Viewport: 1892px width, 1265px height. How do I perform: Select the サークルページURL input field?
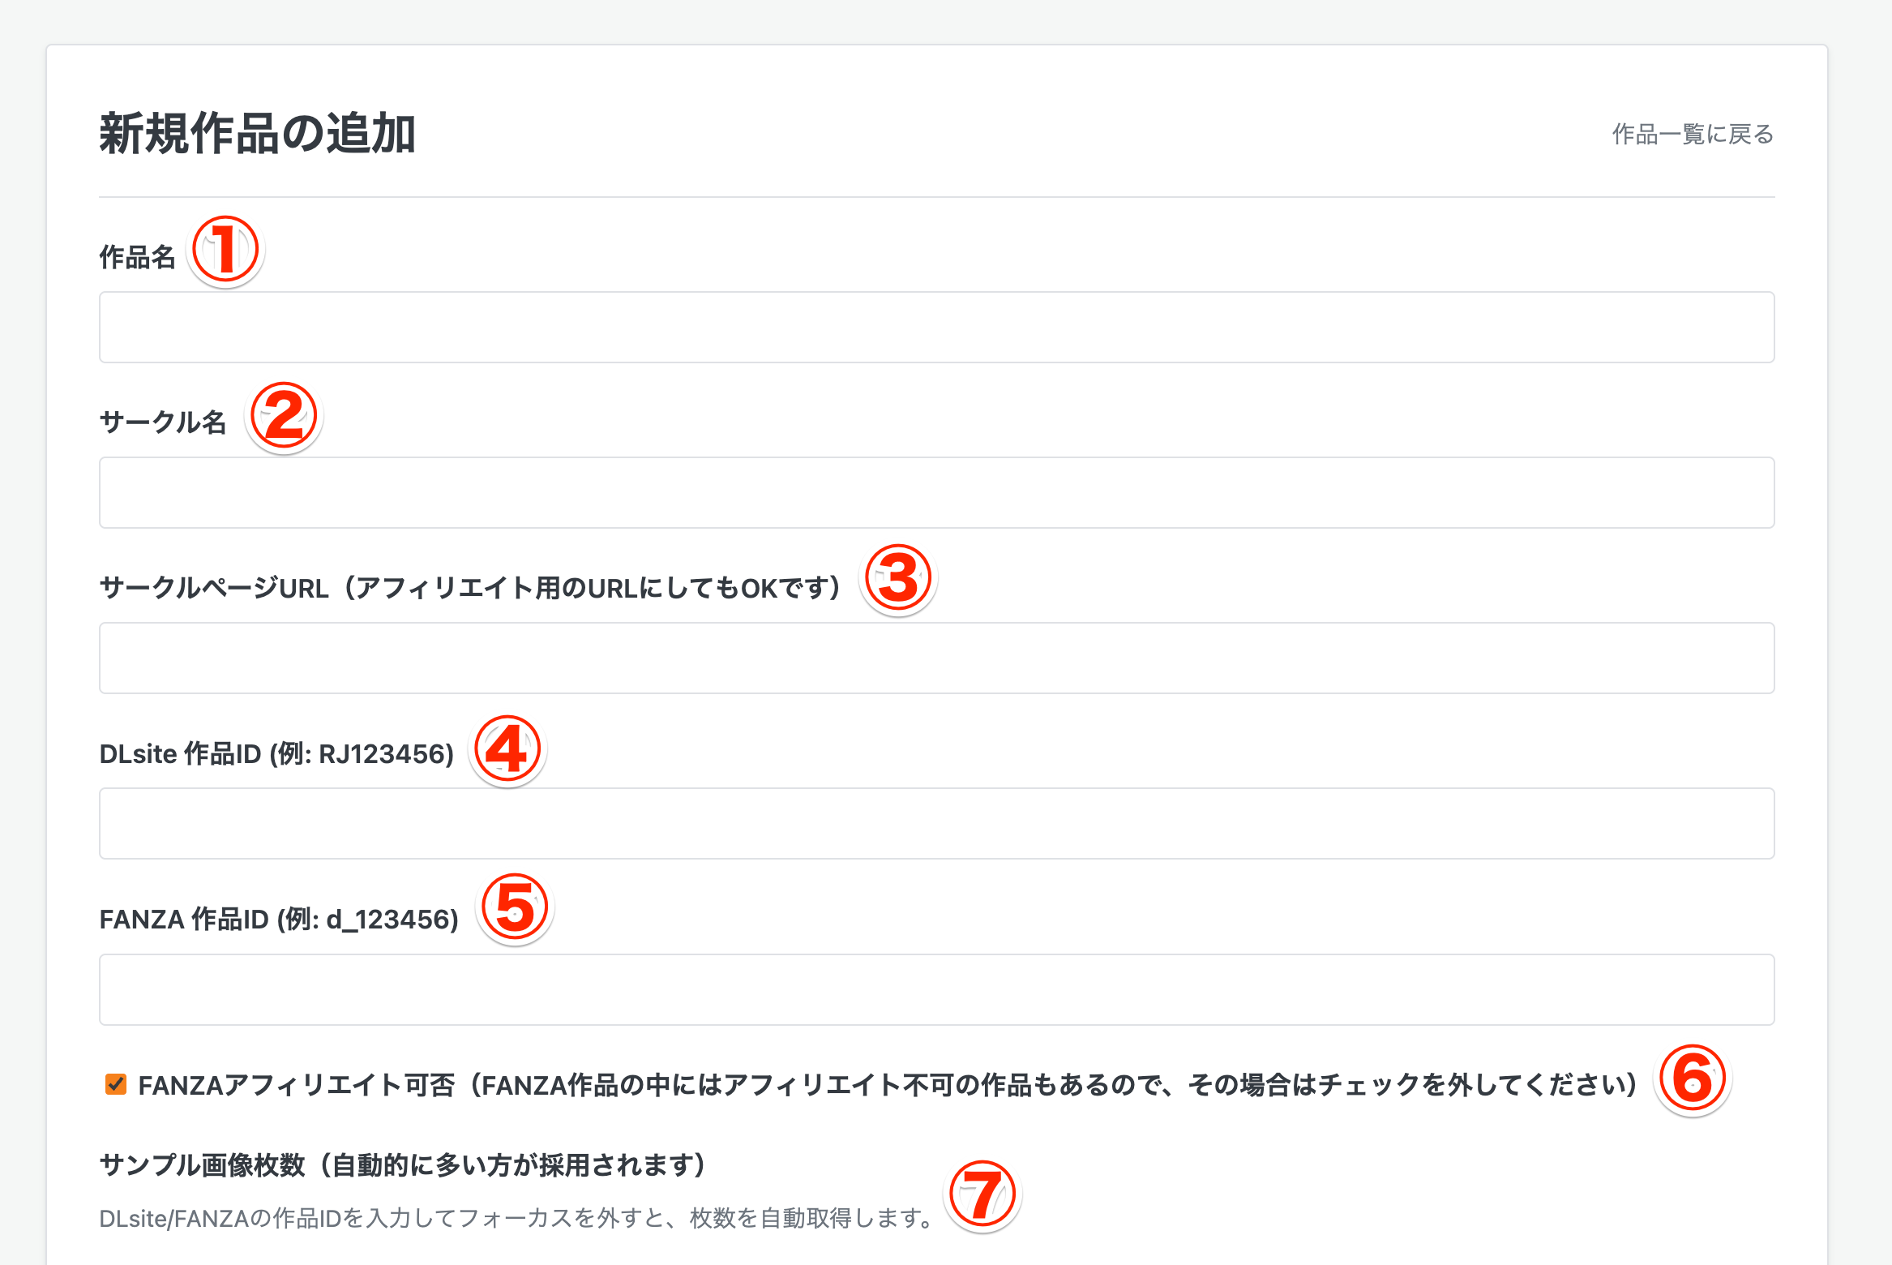point(936,658)
